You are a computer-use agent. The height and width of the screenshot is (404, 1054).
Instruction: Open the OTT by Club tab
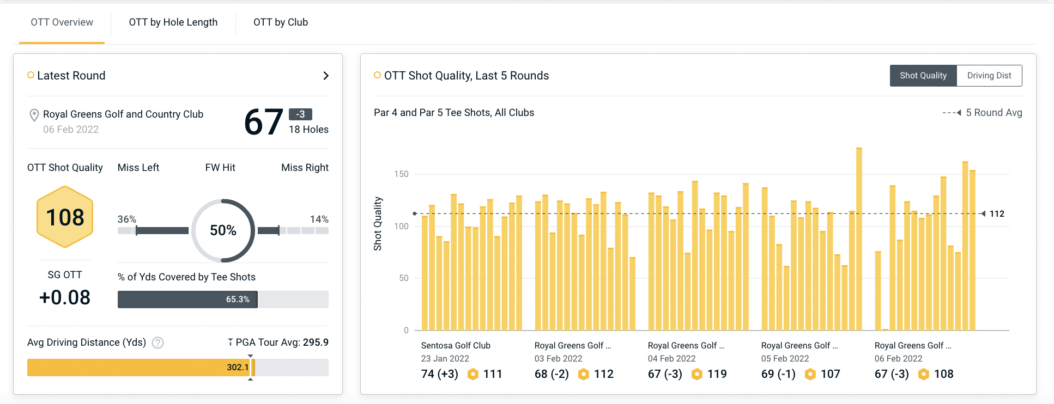[x=280, y=22]
